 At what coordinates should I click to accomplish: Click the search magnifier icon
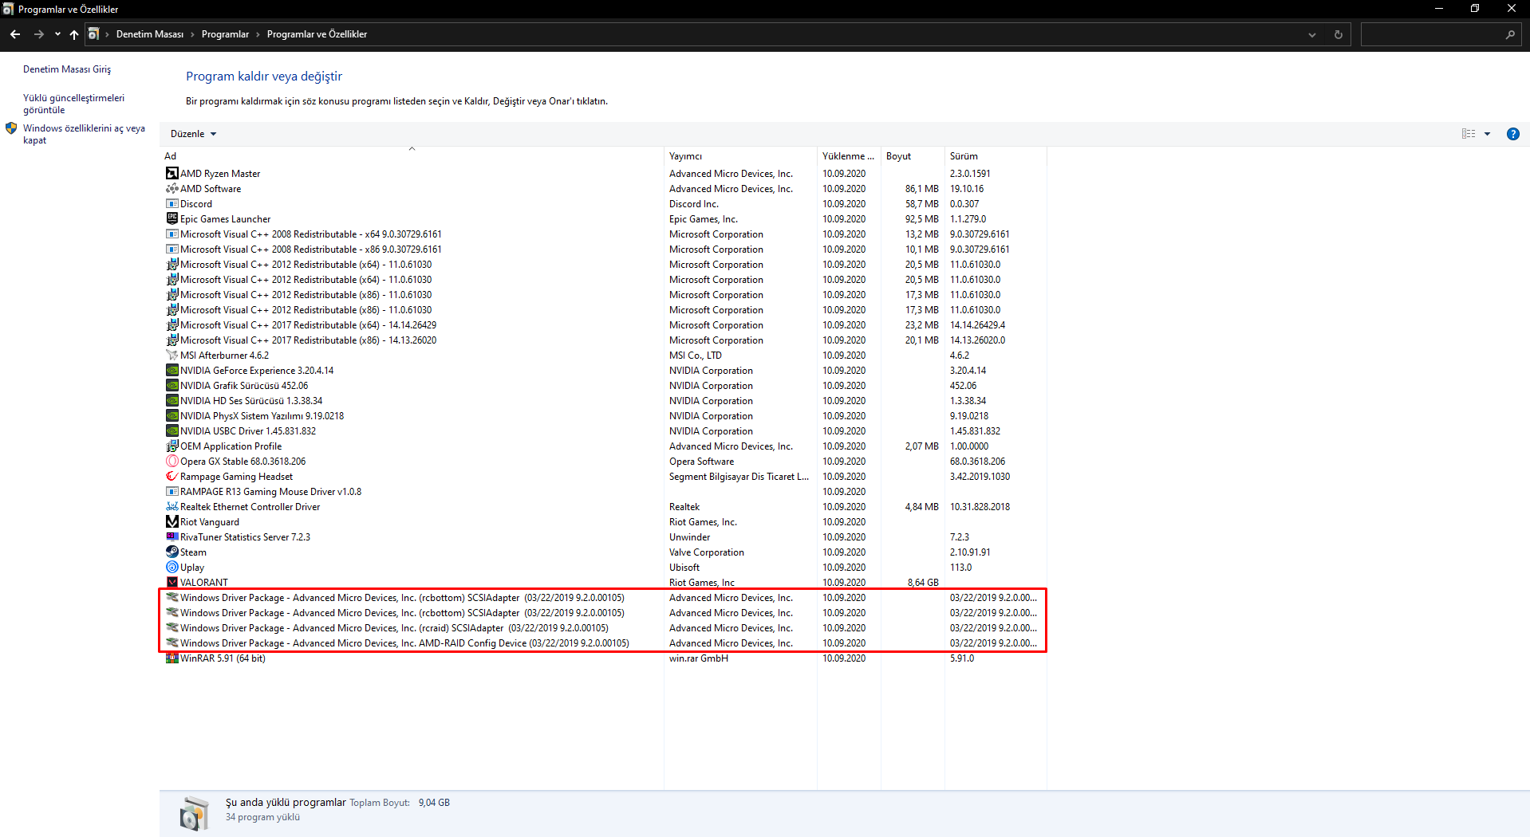point(1510,34)
